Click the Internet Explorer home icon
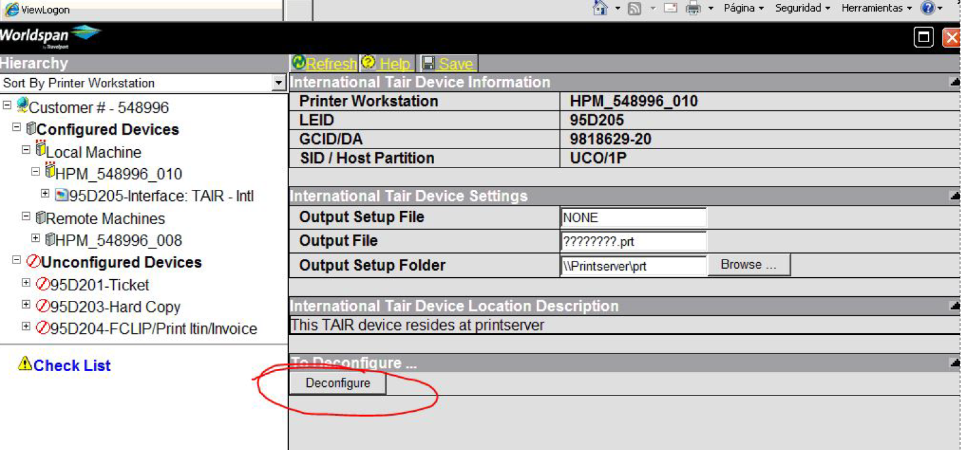 (600, 9)
